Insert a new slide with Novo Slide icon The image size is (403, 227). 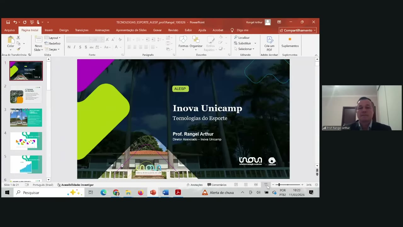click(38, 40)
